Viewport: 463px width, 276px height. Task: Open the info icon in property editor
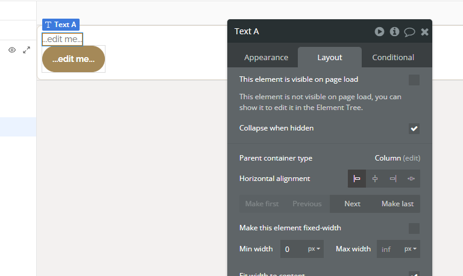[x=394, y=31]
